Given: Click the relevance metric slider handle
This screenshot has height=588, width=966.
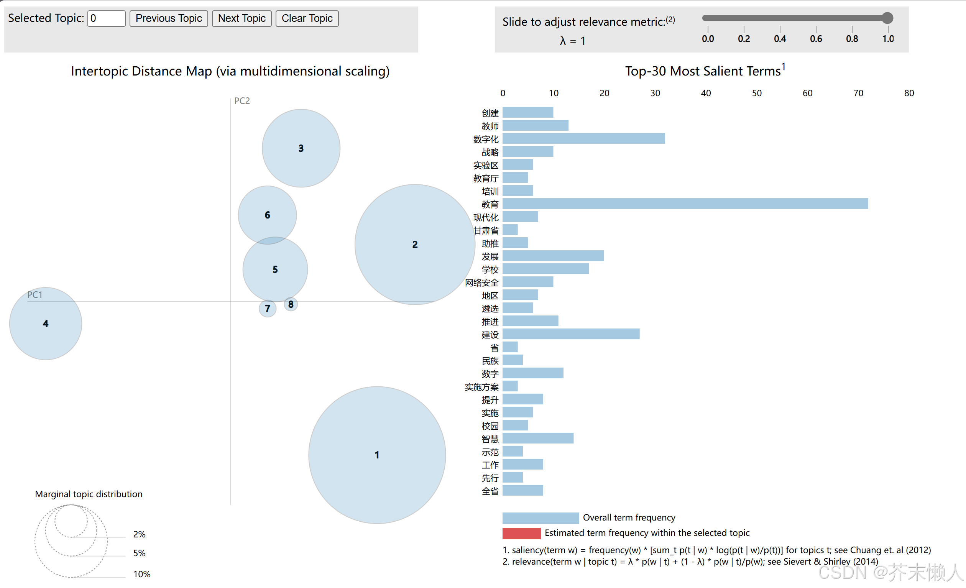Looking at the screenshot, I should point(887,18).
